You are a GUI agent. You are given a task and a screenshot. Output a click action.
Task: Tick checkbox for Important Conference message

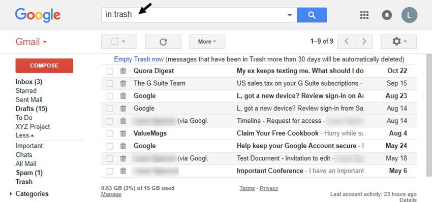[110, 171]
